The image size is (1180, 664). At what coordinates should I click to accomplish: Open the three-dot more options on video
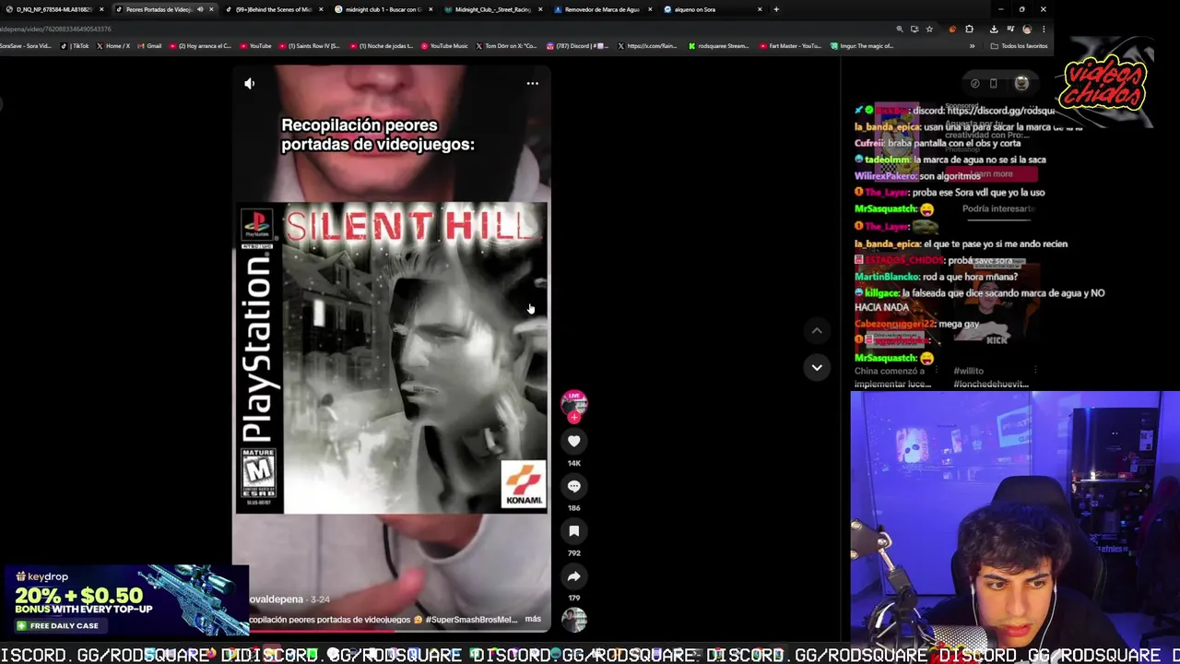(532, 83)
